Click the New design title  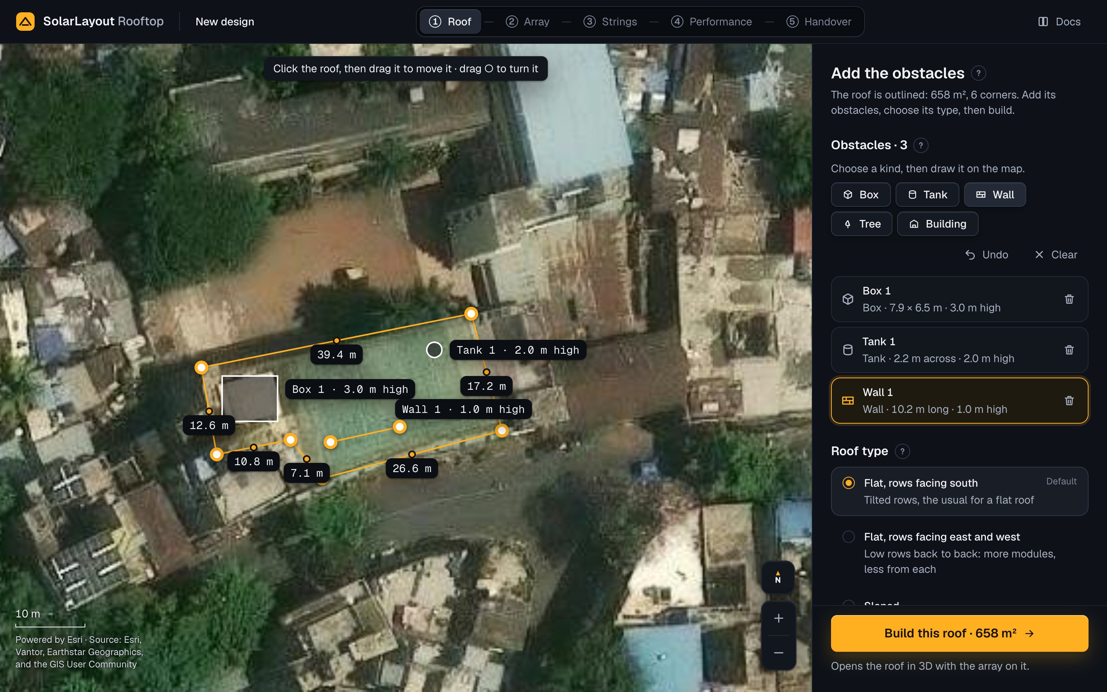224,22
